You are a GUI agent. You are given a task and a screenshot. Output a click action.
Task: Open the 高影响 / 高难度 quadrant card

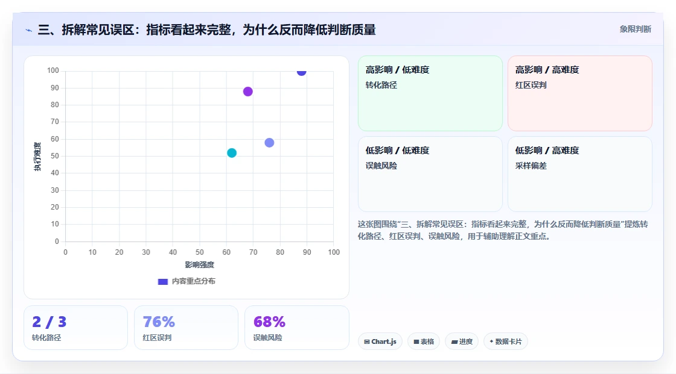[580, 93]
